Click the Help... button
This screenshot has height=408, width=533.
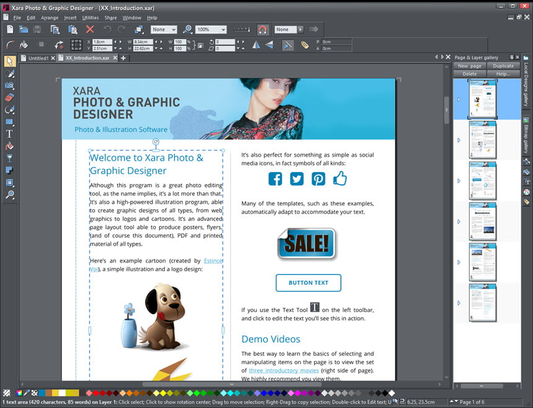(503, 74)
